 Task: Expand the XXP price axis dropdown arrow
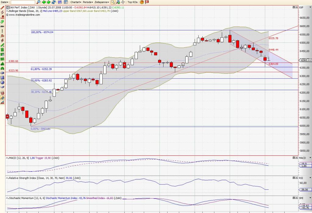point(310,7)
